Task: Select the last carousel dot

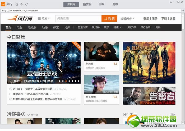Action: point(78,81)
